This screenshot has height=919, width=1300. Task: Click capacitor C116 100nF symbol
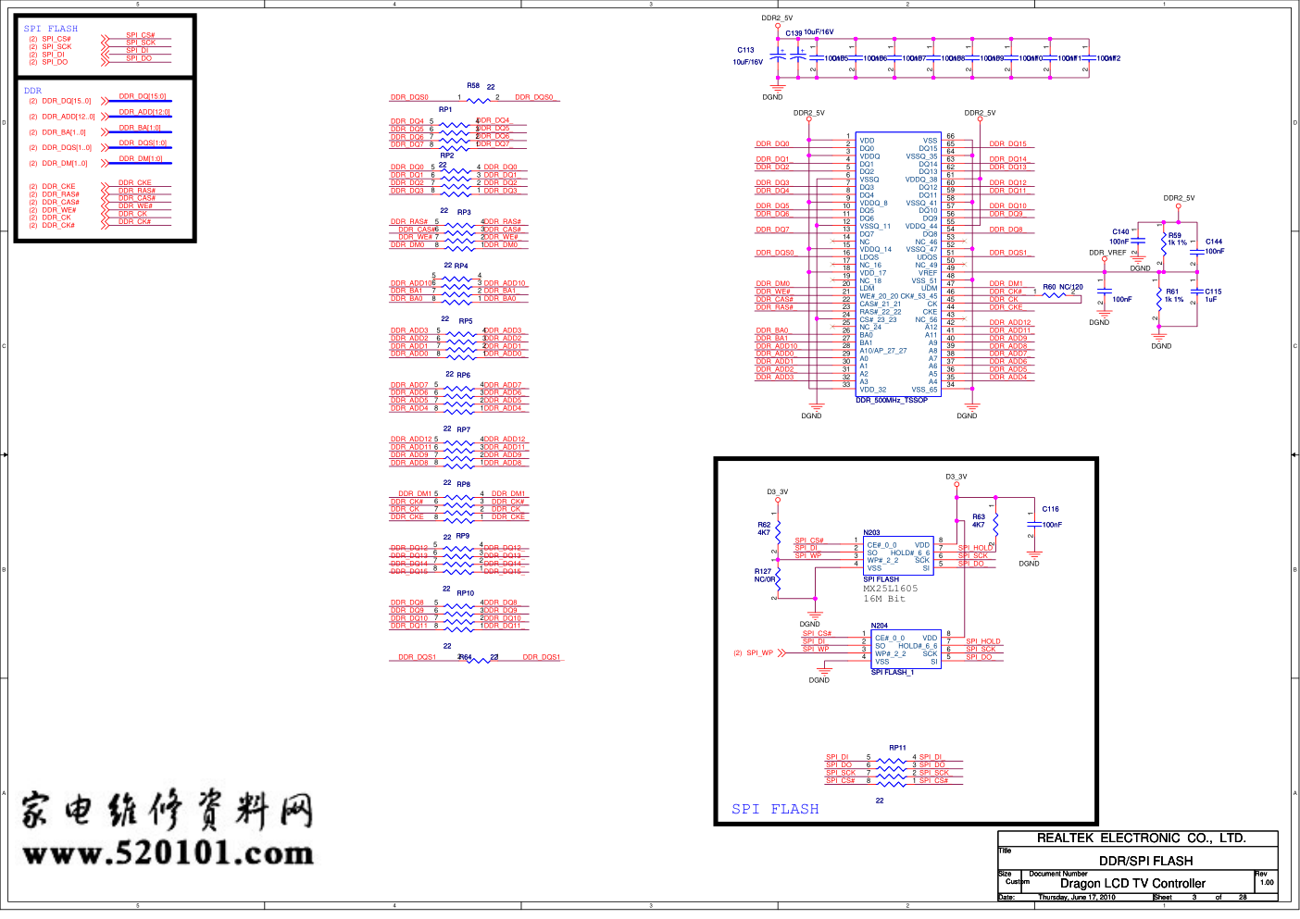coord(1031,525)
